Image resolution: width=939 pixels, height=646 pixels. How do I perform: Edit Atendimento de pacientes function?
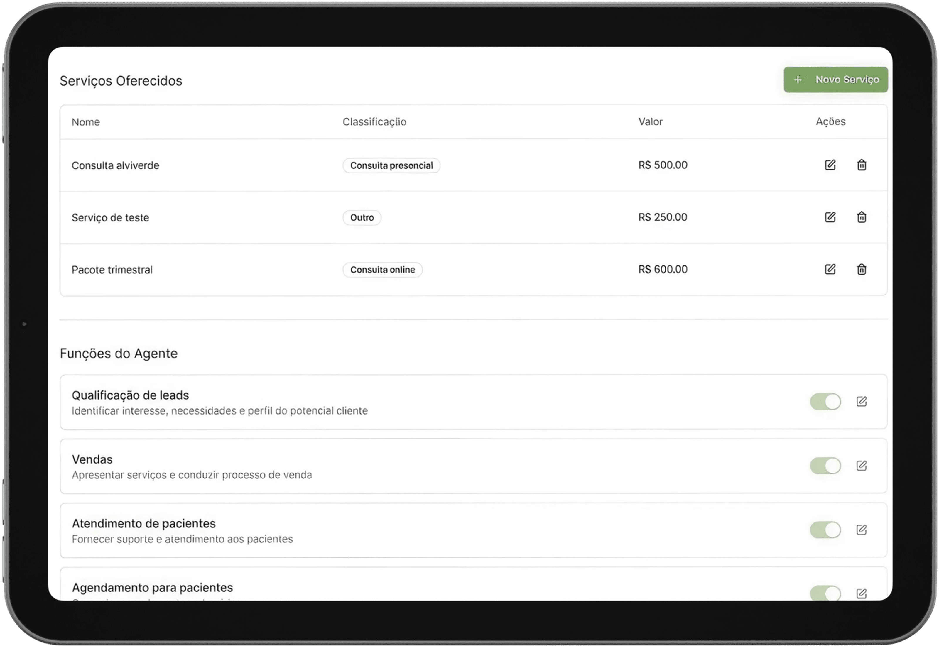862,530
